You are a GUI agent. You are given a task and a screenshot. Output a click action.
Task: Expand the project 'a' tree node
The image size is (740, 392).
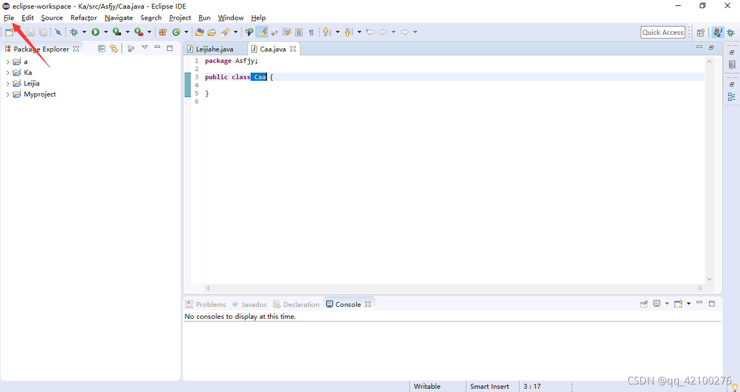[8, 62]
